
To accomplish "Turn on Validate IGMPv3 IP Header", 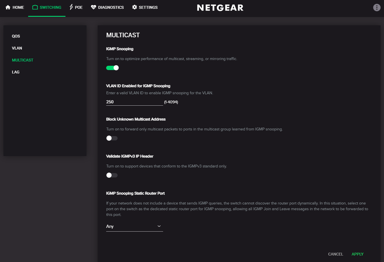I will coord(112,175).
